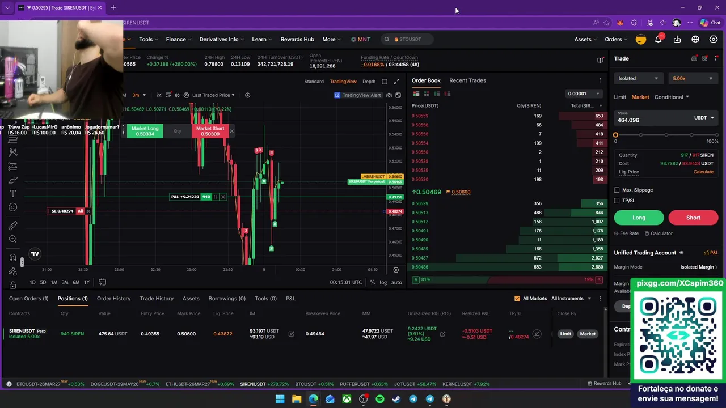The image size is (726, 408).
Task: Click the red Short button
Action: click(693, 218)
